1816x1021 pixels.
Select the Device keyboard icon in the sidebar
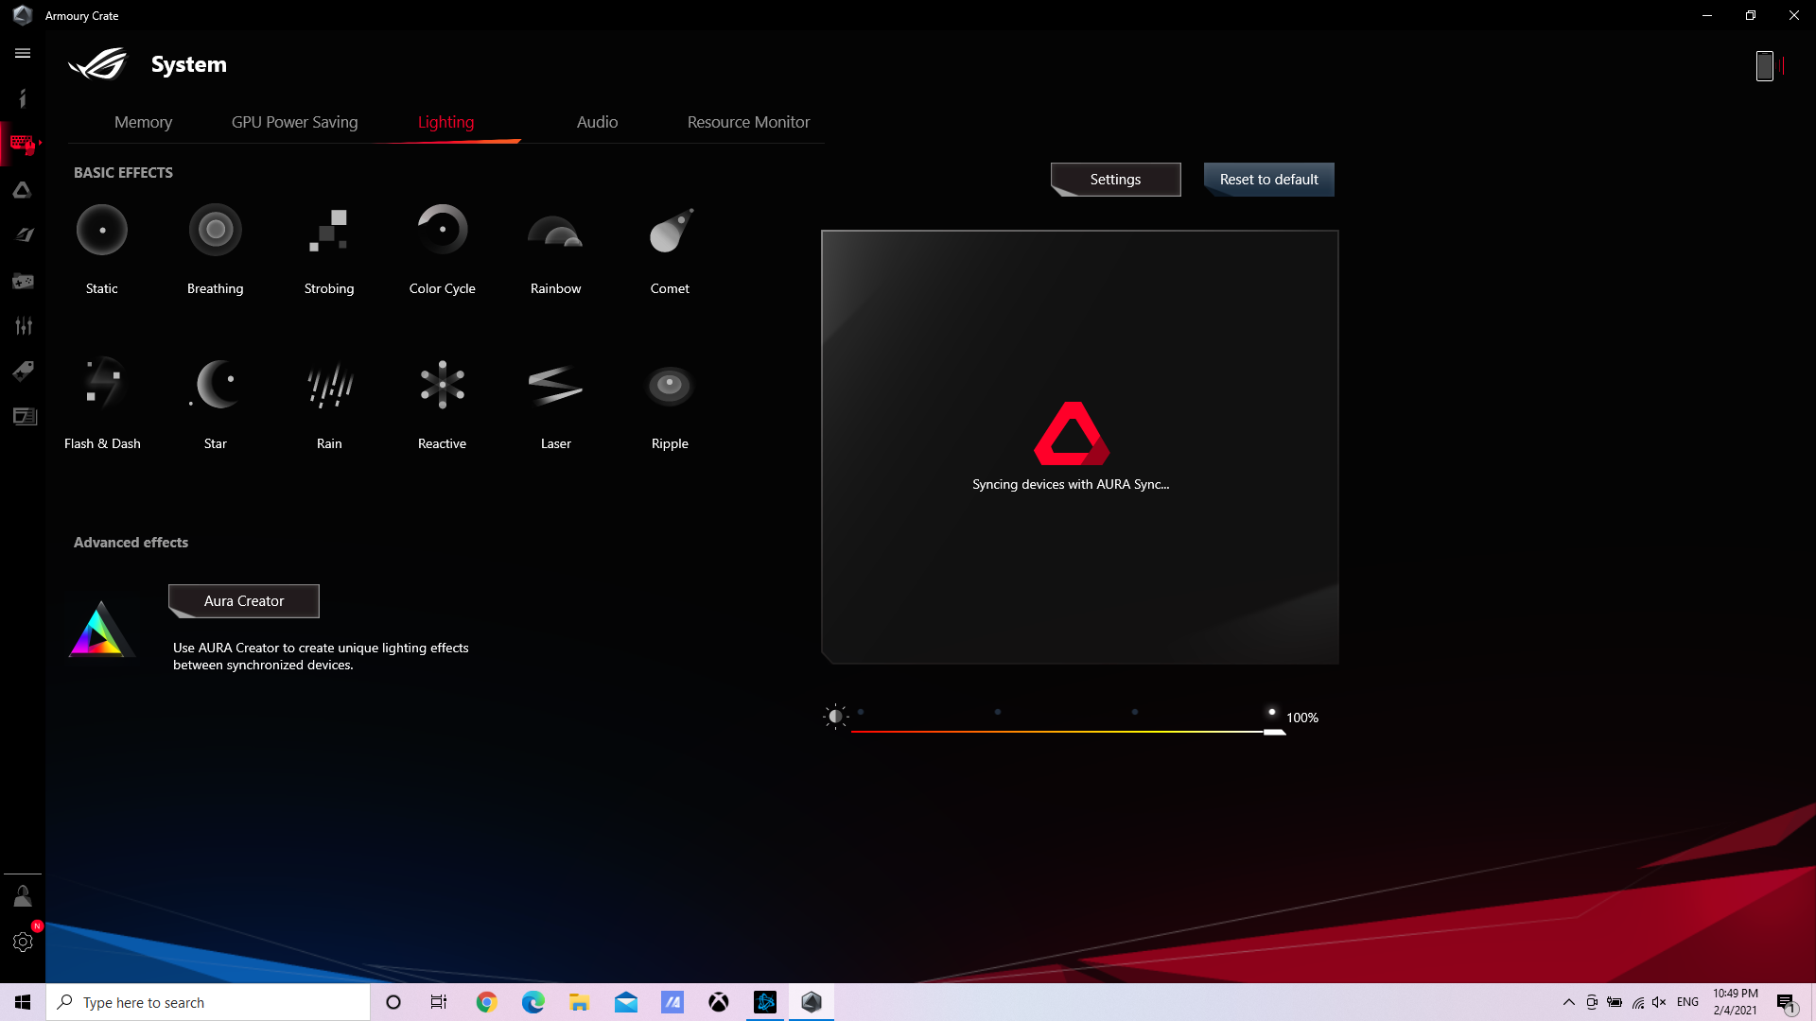pyautogui.click(x=23, y=144)
